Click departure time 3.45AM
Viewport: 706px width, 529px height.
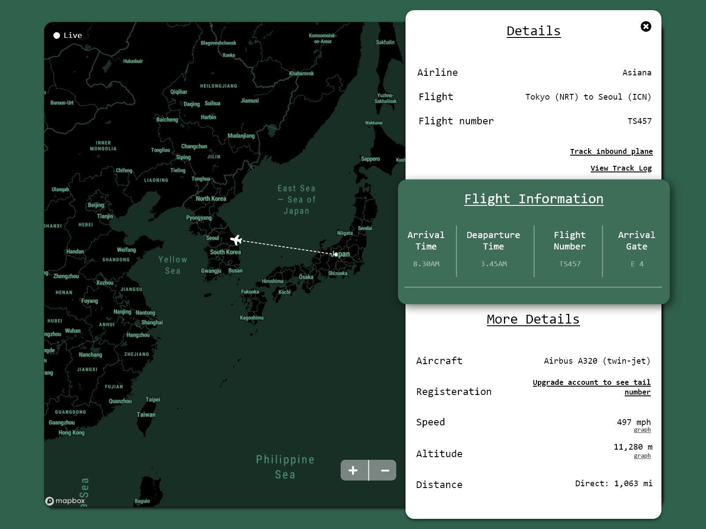click(494, 264)
